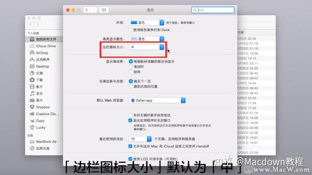
Task: Open the 外观 appearance color dropdown
Action: (x=146, y=23)
